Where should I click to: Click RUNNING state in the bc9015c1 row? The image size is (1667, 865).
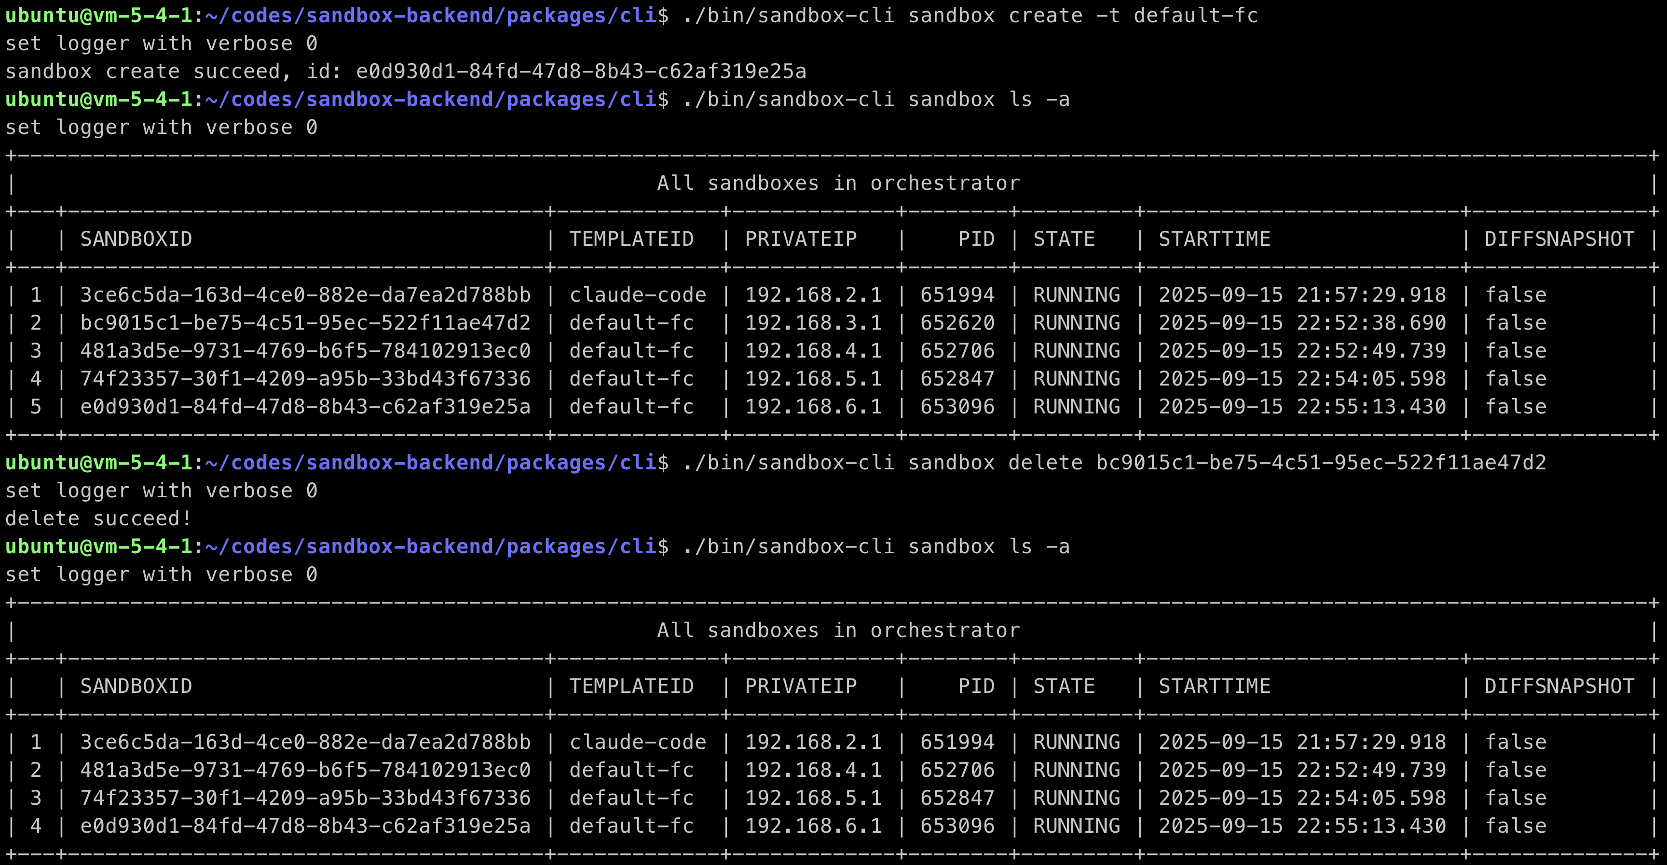[x=1076, y=322]
